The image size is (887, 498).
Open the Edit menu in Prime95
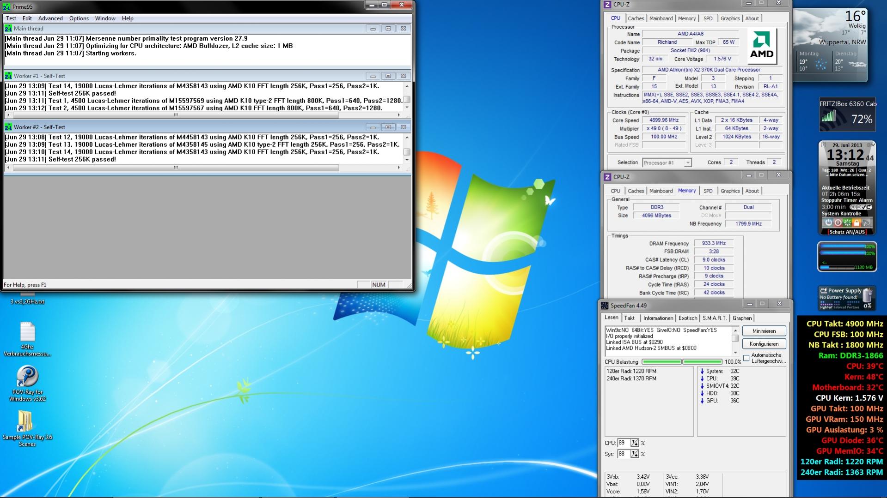click(x=27, y=18)
